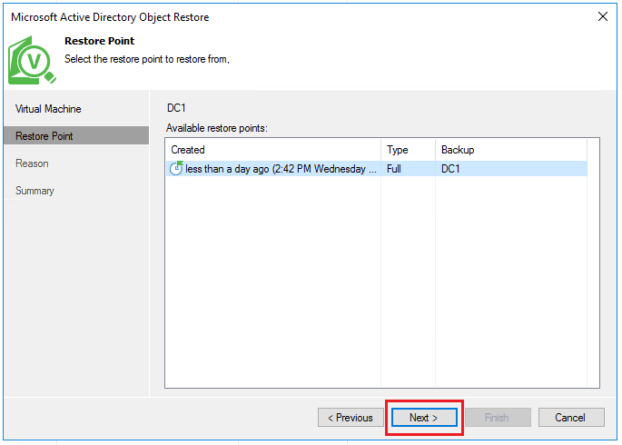The image size is (622, 445).
Task: Click the Veeam explorer logo icon
Action: coord(31,60)
